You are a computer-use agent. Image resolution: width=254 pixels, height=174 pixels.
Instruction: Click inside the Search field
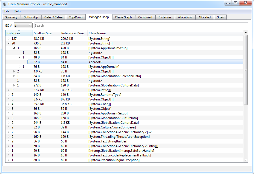(82, 25)
